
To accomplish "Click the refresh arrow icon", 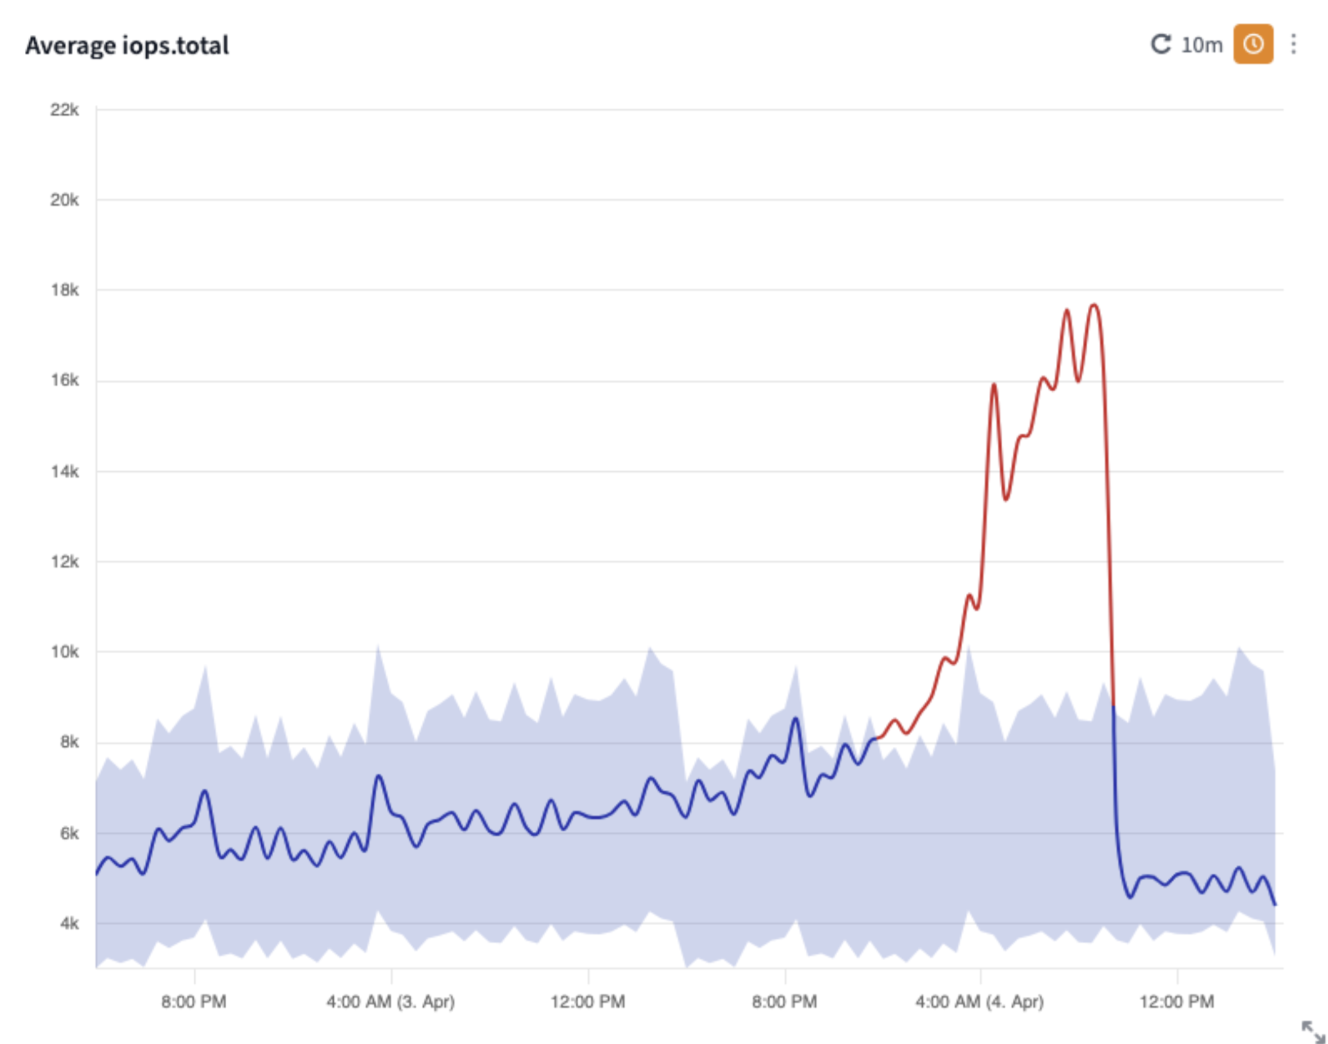I will pos(1160,44).
